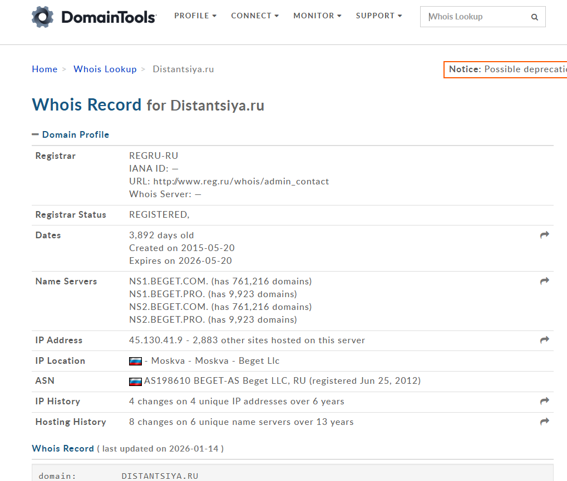This screenshot has width=567, height=481.
Task: Click the DomainTools wordmark text
Action: click(x=109, y=17)
